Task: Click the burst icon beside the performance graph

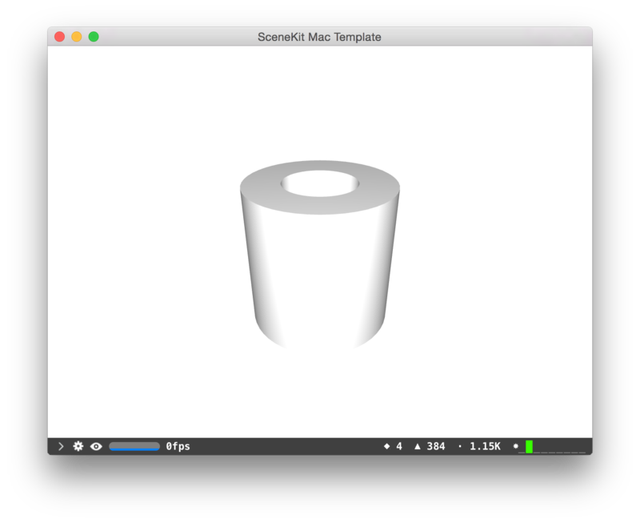Action: pos(515,446)
